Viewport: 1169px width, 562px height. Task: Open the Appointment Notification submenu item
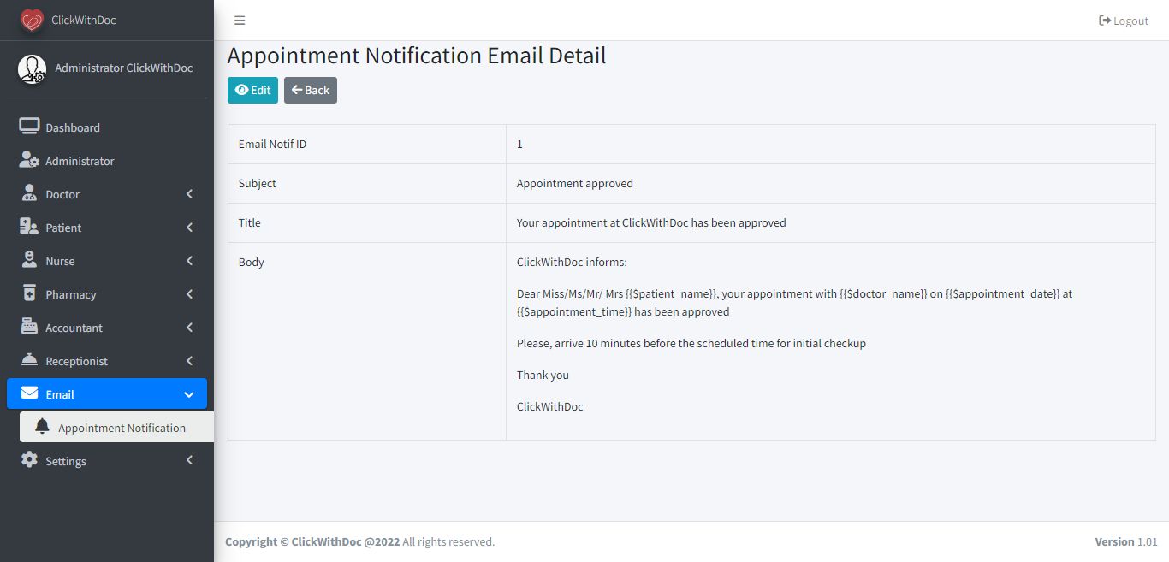coord(122,428)
